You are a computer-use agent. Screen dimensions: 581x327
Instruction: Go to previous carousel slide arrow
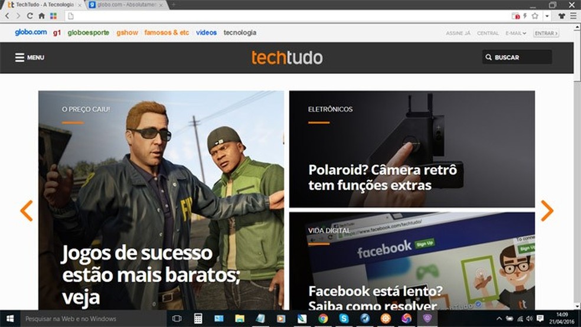[27, 210]
